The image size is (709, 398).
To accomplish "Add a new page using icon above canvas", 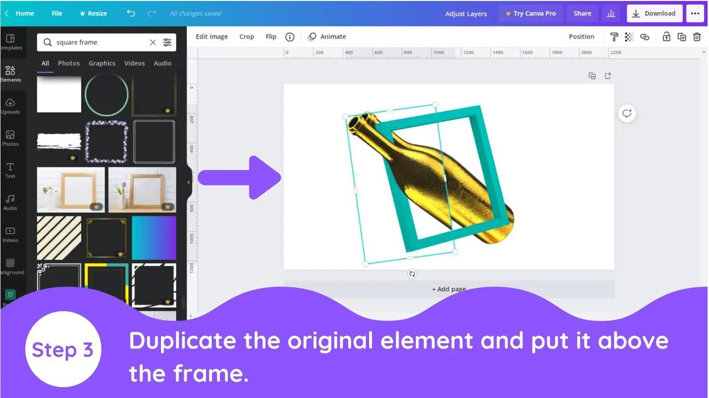I will [x=608, y=75].
